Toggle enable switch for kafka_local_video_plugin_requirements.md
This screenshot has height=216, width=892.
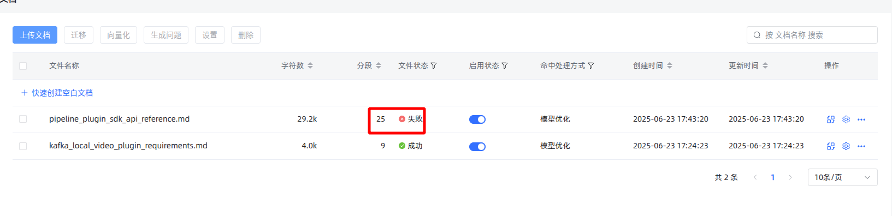coord(477,146)
